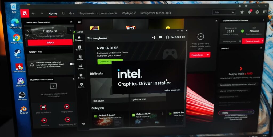
Task: Open the AMD favorites star icon
Action: (242, 12)
